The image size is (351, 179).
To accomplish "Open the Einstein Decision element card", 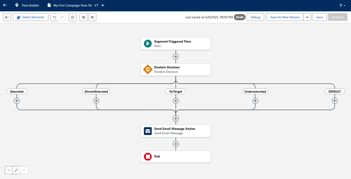I will tap(175, 69).
